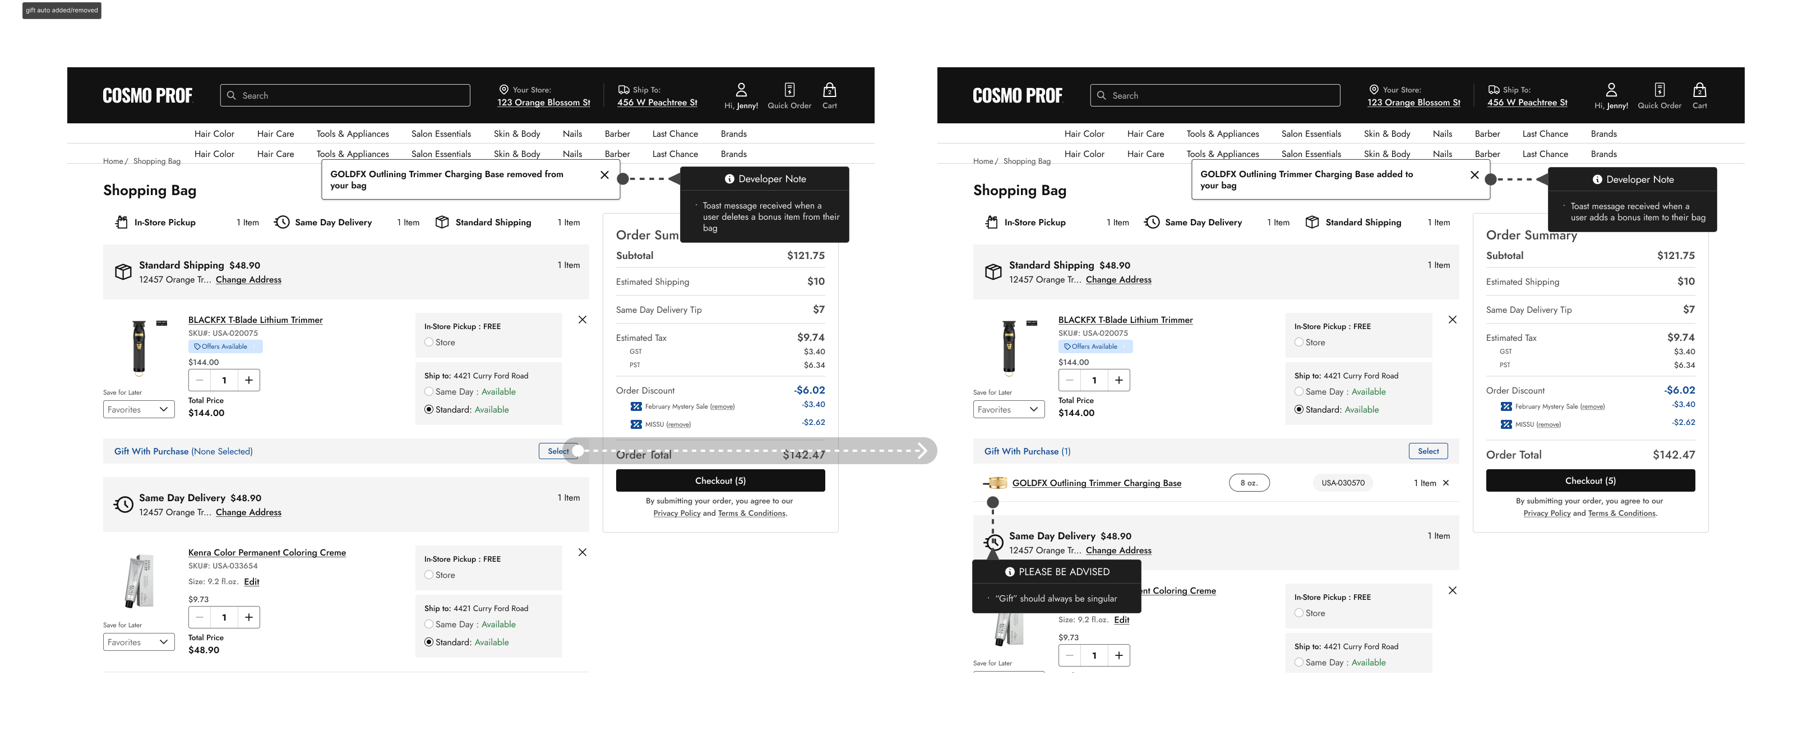Screen dimensions: 1812x740
Task: Select Standard radio for BLACKFX, right mockup
Action: (x=1298, y=410)
